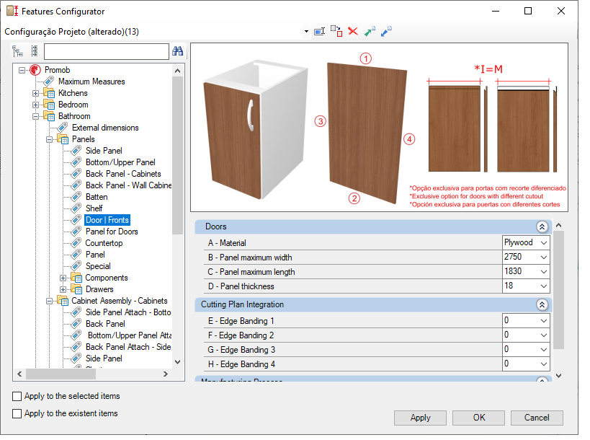The width and height of the screenshot is (590, 440).
Task: Select Bottom/Upper Panel tree item
Action: [120, 162]
